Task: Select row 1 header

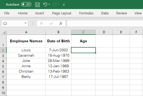Action: point(3,41)
